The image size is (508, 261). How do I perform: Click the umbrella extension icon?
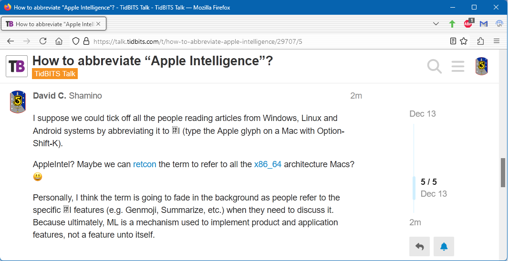click(x=499, y=24)
